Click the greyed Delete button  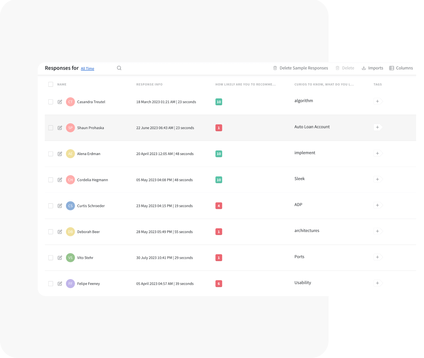pos(345,68)
